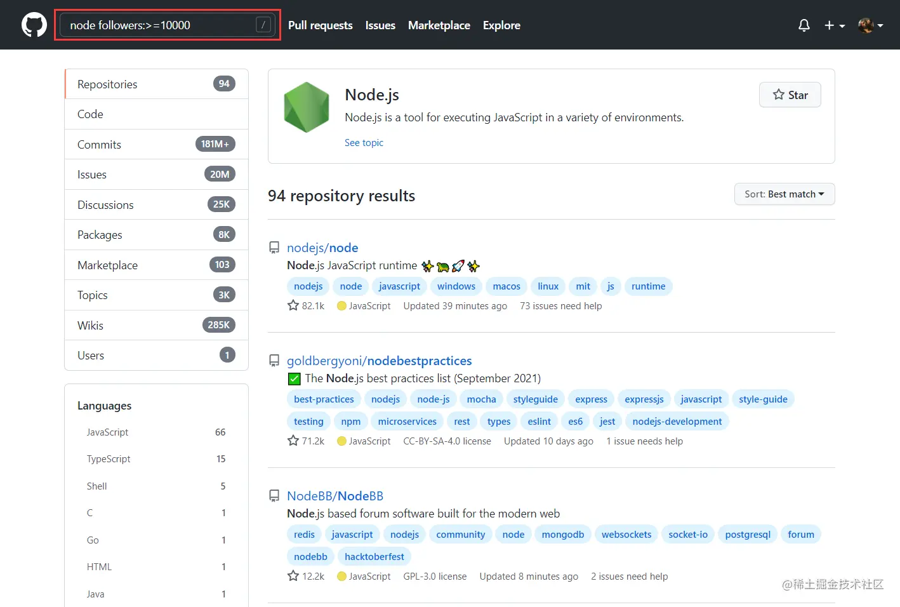Click the hacktoberfest topic tag
This screenshot has height=607, width=900.
[x=374, y=557]
